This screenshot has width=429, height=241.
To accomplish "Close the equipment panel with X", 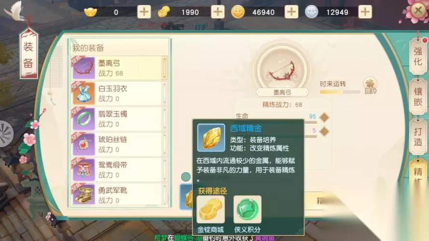I will tap(418, 11).
